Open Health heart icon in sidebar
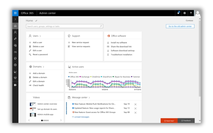 pos(15,78)
